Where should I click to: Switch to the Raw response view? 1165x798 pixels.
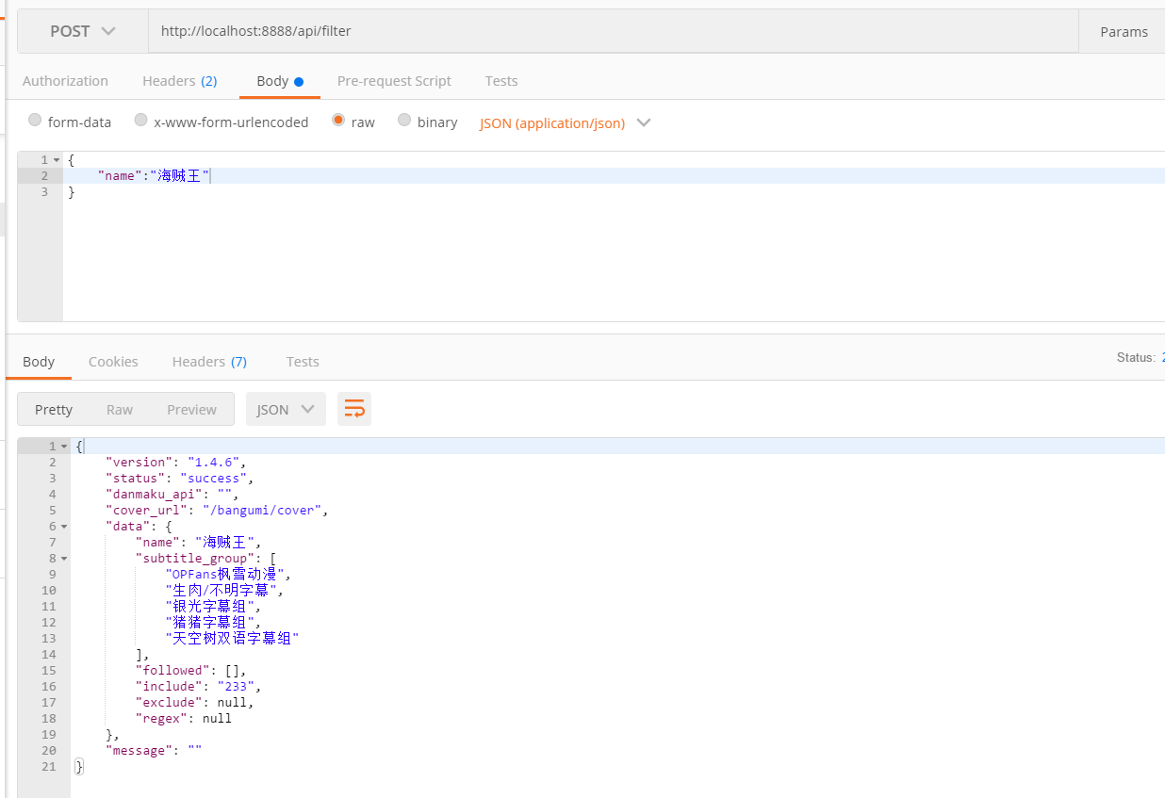(120, 409)
